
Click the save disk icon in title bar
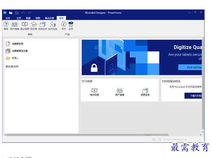[17, 13]
